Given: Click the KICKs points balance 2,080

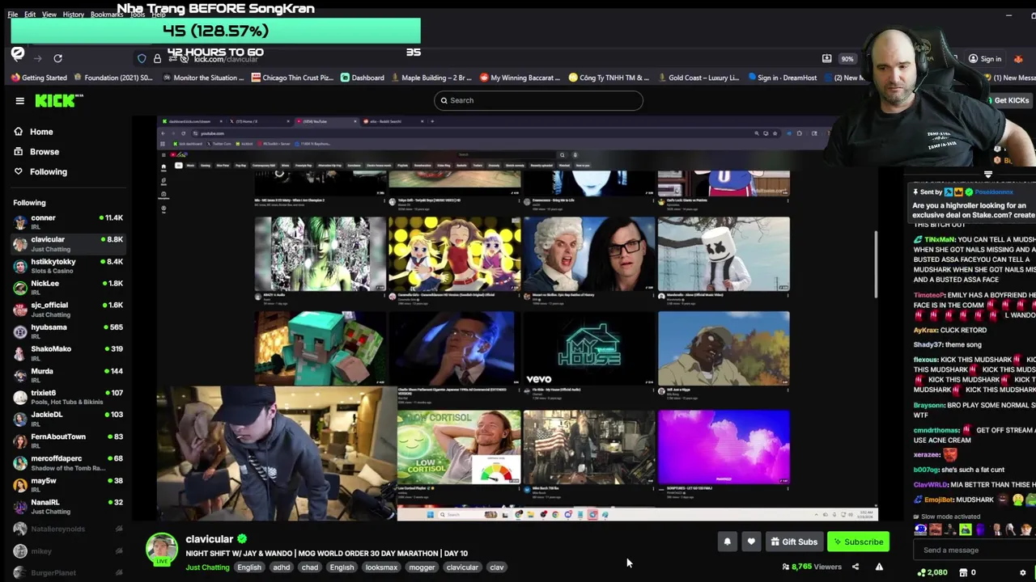Looking at the screenshot, I should click(932, 572).
